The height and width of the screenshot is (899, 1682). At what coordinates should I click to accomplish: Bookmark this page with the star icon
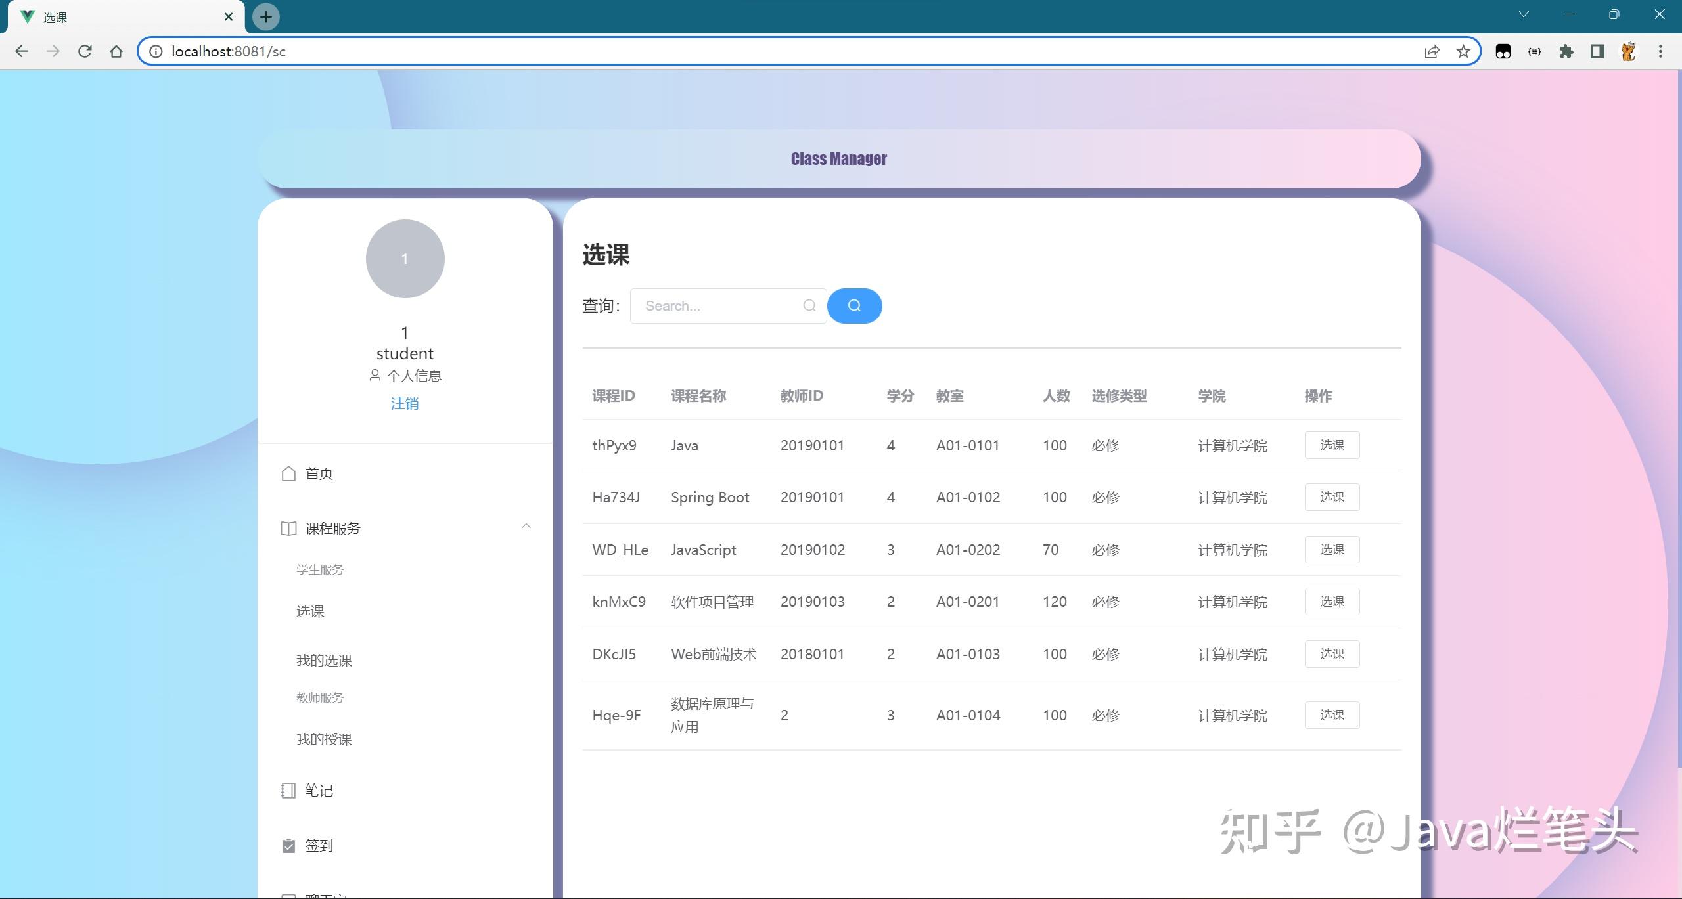[x=1463, y=51]
